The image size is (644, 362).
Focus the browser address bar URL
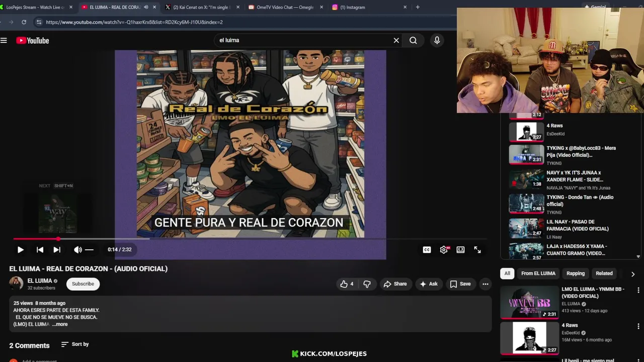[134, 22]
